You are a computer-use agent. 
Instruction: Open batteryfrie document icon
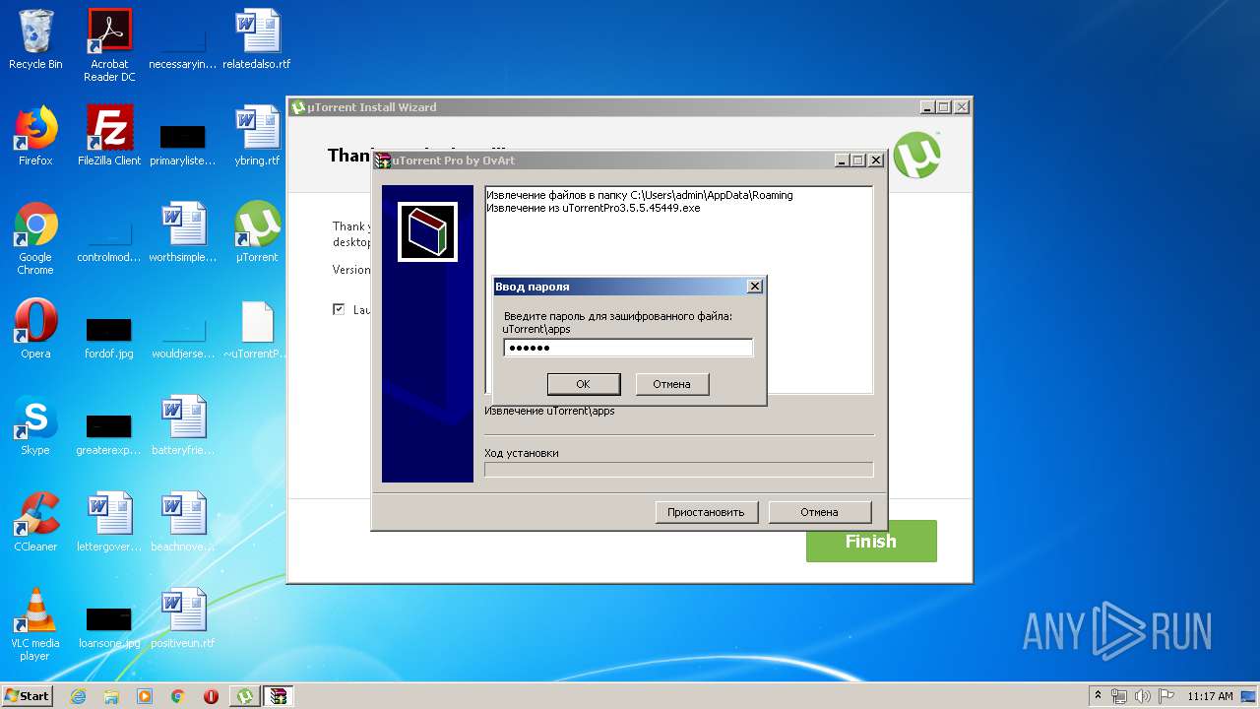182,425
